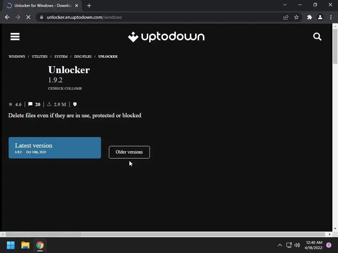This screenshot has height=253, width=338.
Task: Open the Chrome extensions puzzle icon
Action: pos(310,17)
